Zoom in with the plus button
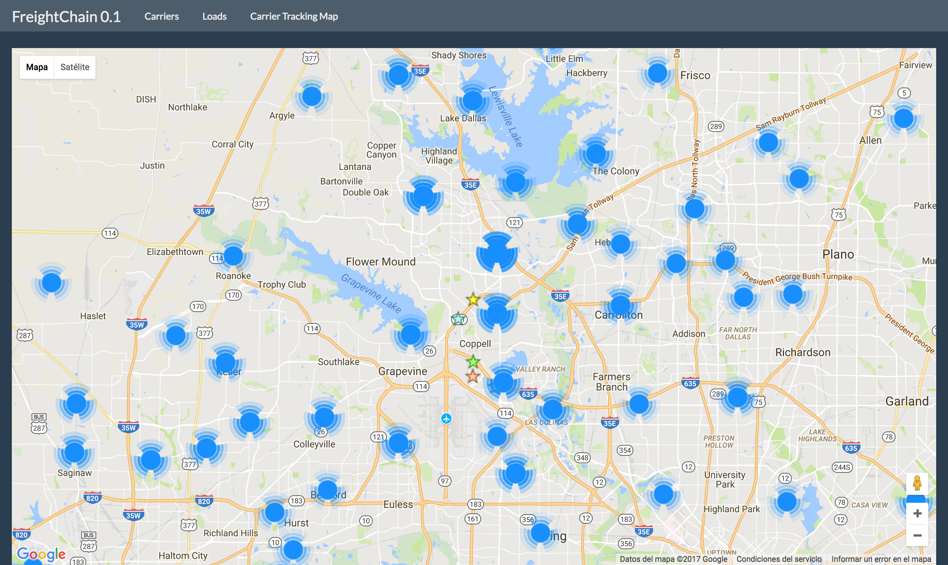Image resolution: width=948 pixels, height=565 pixels. click(x=917, y=513)
